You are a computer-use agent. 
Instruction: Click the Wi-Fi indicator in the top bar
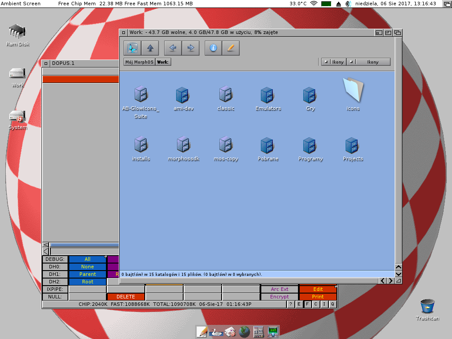(x=314, y=4)
